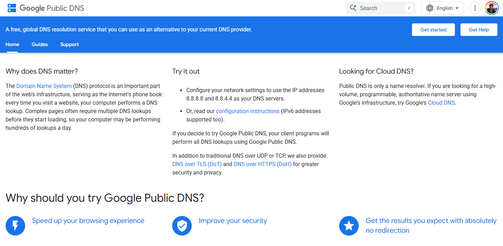Open the DNS over HTTPS (DoH) link
503x246 pixels.
262,164
